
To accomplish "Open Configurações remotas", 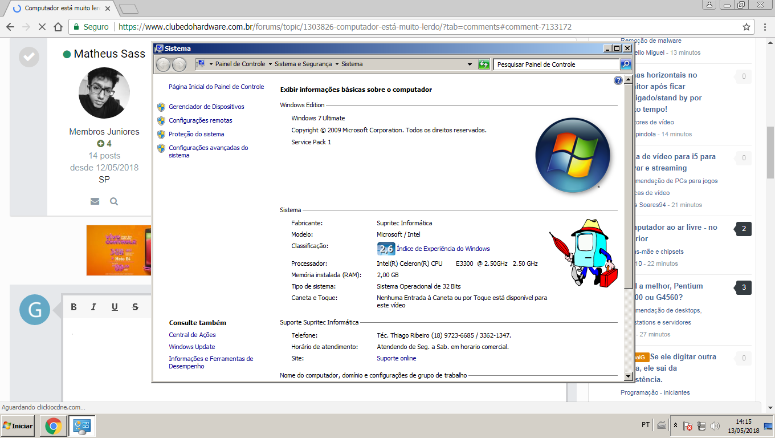I will pyautogui.click(x=201, y=120).
